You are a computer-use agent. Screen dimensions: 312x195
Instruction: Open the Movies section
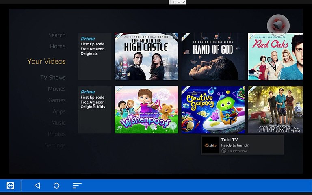(57, 89)
